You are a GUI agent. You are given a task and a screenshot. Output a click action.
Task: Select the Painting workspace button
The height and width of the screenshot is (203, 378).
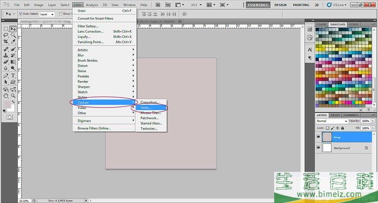pyautogui.click(x=301, y=5)
